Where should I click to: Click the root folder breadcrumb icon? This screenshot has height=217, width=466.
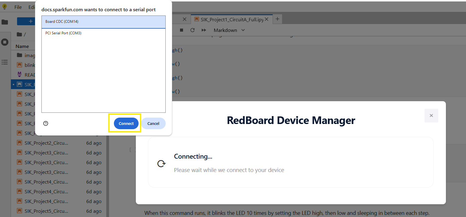19,34
